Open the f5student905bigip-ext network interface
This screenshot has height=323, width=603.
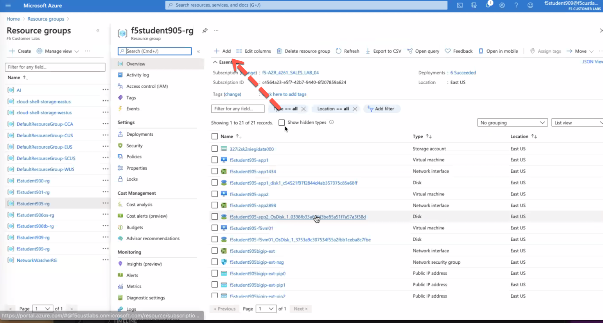[252, 251]
